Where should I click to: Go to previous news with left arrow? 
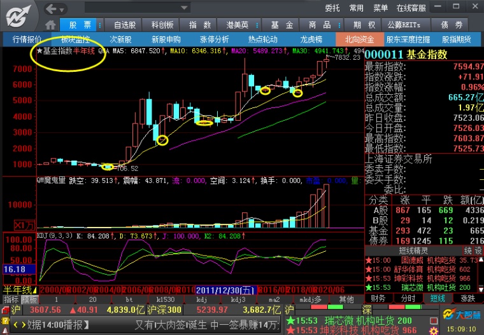[x=15, y=325]
